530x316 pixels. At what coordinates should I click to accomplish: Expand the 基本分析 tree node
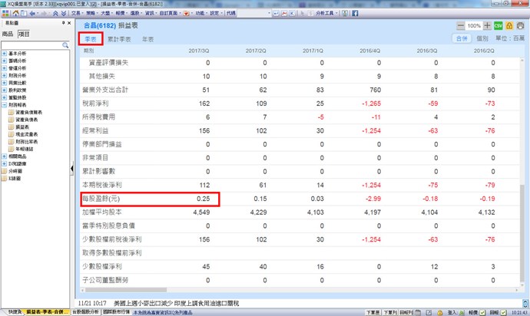(x=5, y=54)
